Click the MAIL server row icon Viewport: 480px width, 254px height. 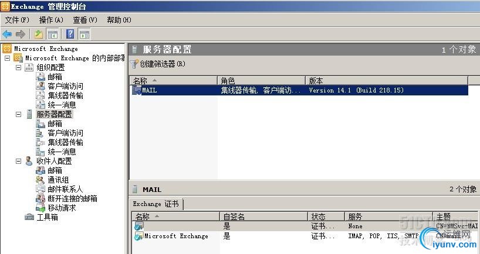click(x=136, y=90)
